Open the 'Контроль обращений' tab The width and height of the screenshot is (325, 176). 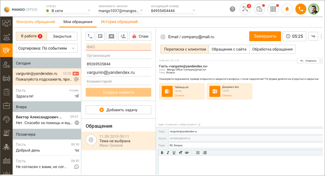click(x=36, y=22)
